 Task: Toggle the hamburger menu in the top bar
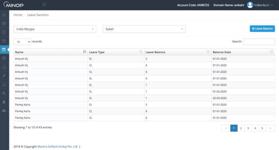point(44,5)
